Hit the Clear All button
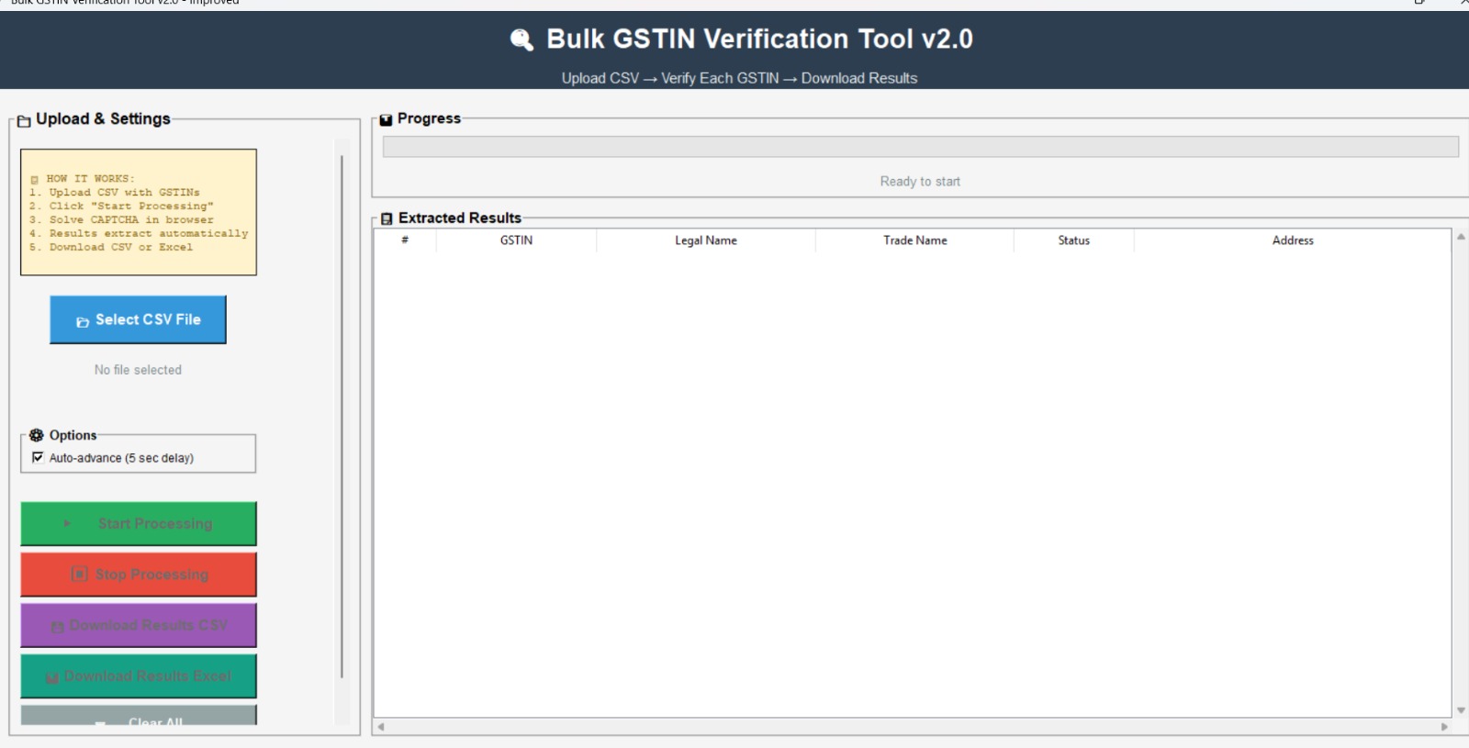 [139, 717]
